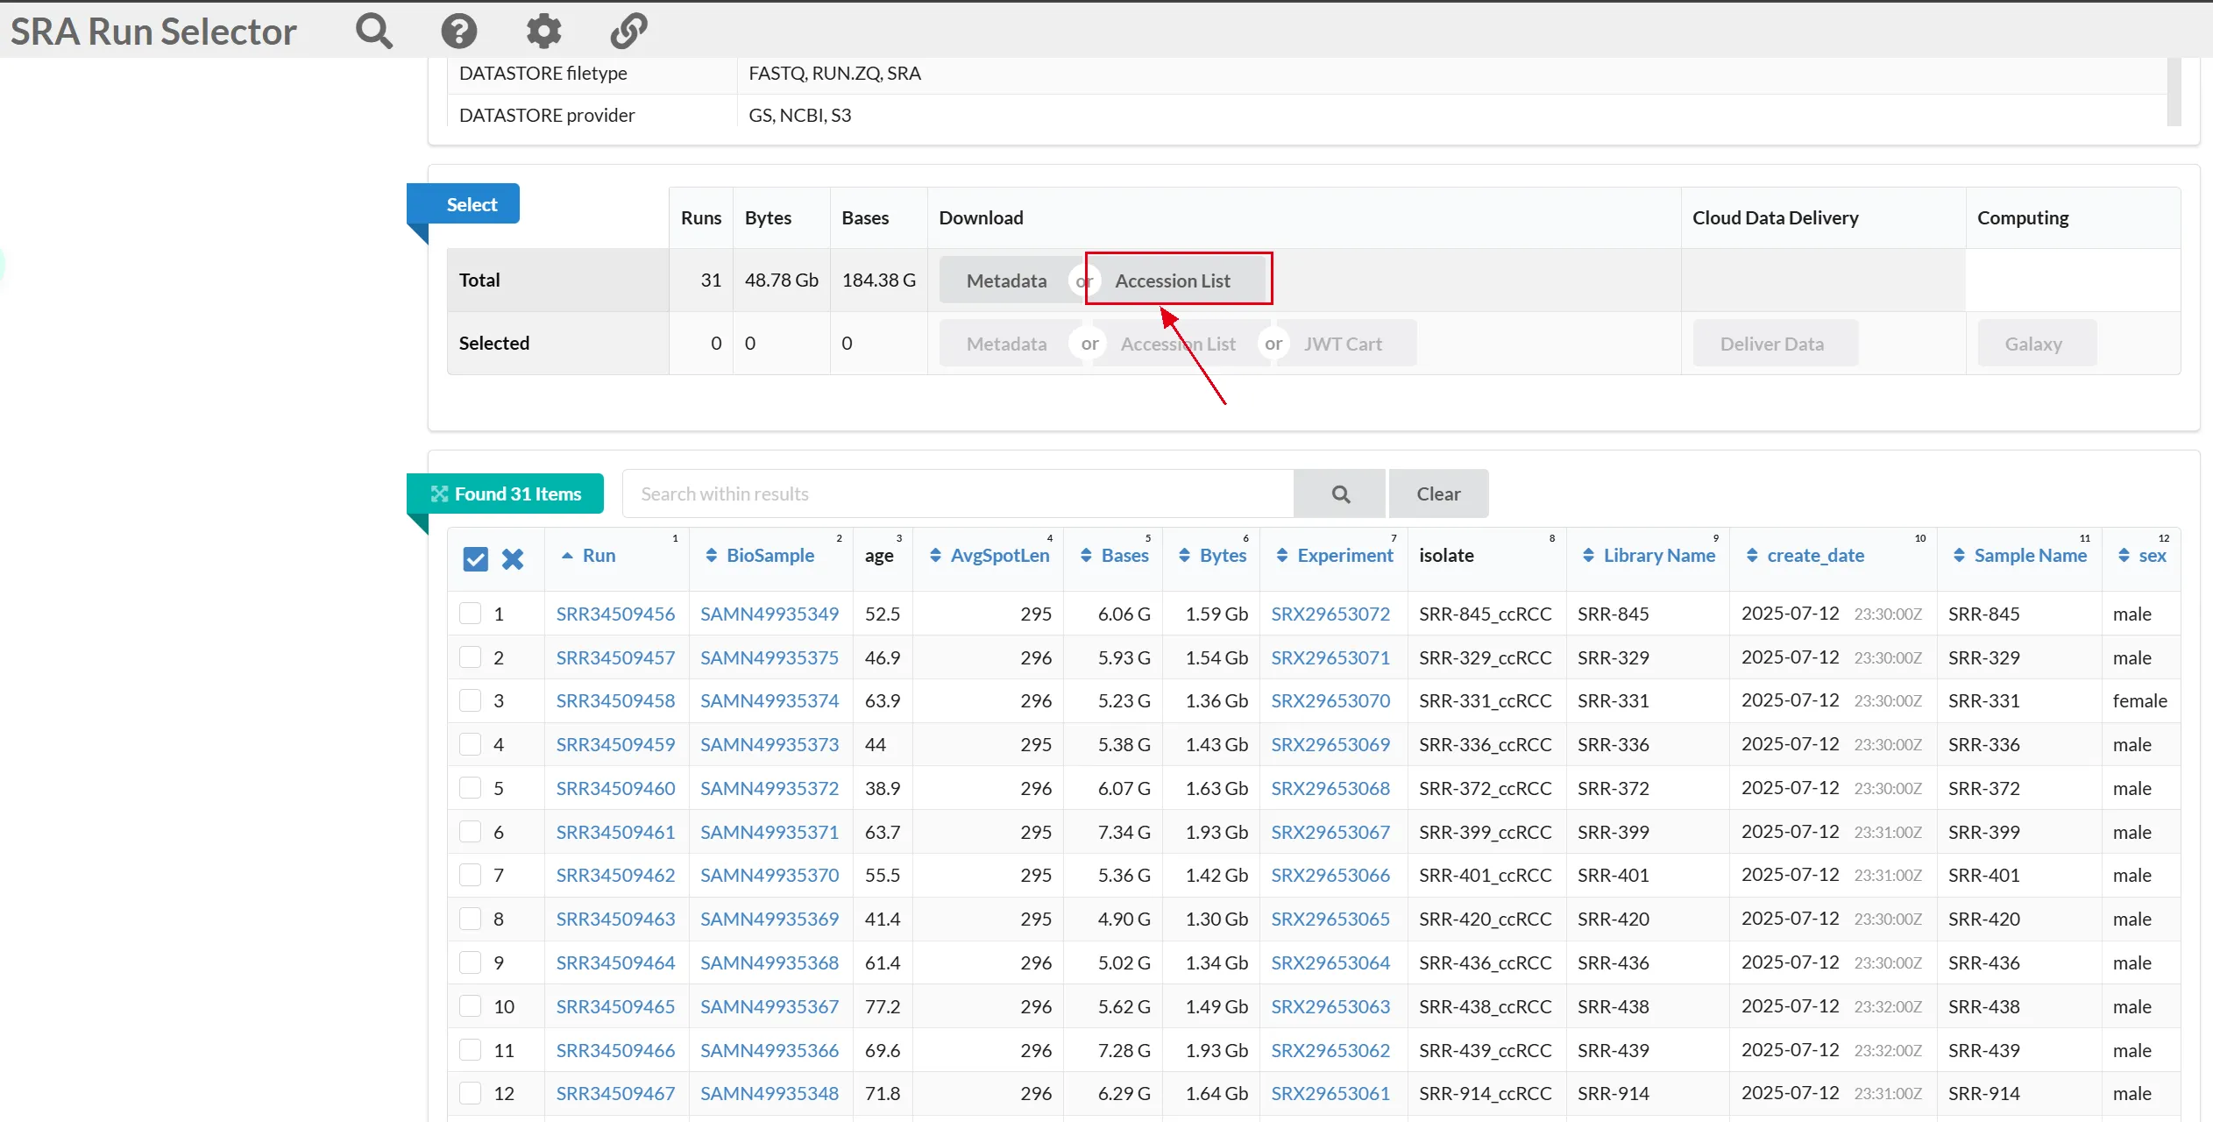Toggle the select-all checkbox in table header

[475, 558]
